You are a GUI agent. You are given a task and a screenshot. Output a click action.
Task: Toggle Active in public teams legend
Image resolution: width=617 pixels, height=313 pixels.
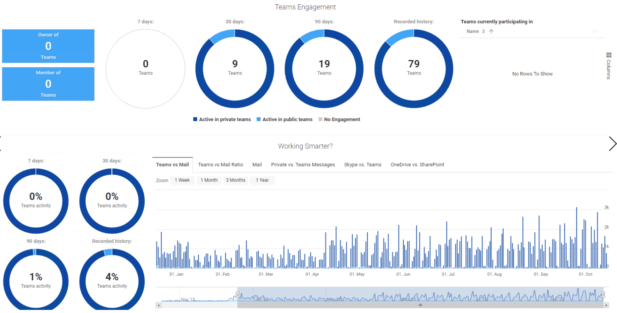coord(284,120)
